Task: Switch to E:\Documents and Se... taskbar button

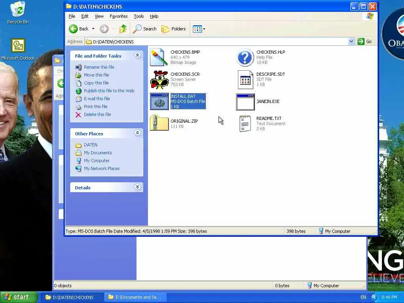Action: click(135, 297)
